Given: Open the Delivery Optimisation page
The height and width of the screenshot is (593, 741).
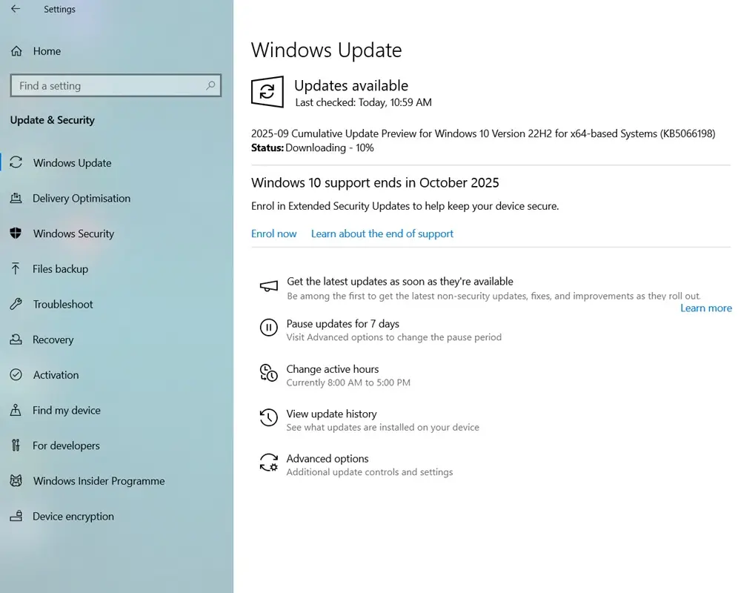Looking at the screenshot, I should (81, 199).
